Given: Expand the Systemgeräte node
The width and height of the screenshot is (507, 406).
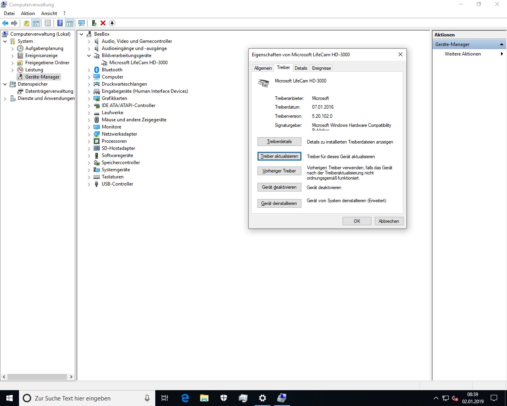Looking at the screenshot, I should (89, 170).
